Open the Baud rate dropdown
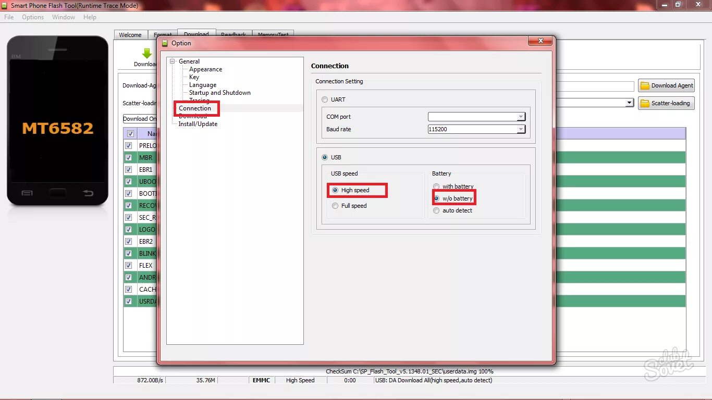Image resolution: width=712 pixels, height=400 pixels. 521,129
